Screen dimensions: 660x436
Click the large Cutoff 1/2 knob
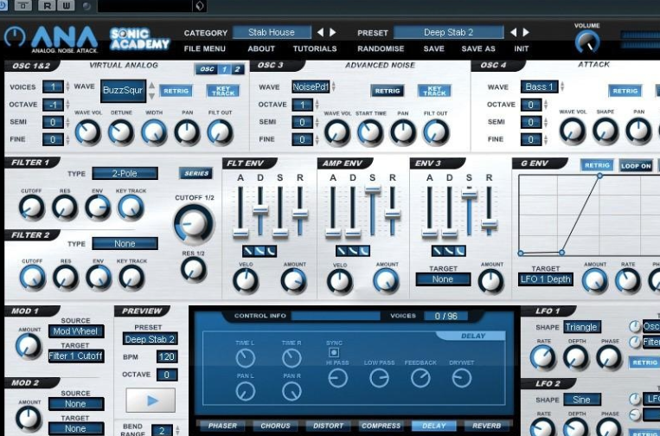tap(193, 225)
